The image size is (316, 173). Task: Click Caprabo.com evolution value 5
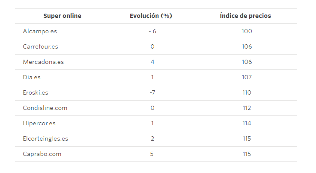(152, 154)
